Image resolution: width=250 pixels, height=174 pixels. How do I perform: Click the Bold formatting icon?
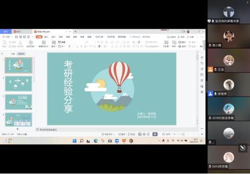point(69,46)
